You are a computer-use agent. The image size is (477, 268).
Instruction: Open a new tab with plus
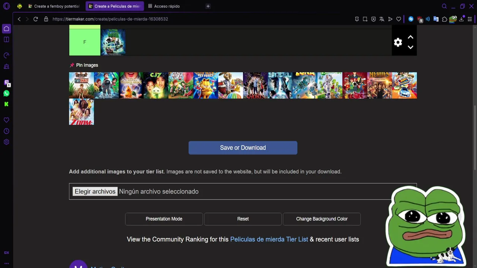[208, 6]
